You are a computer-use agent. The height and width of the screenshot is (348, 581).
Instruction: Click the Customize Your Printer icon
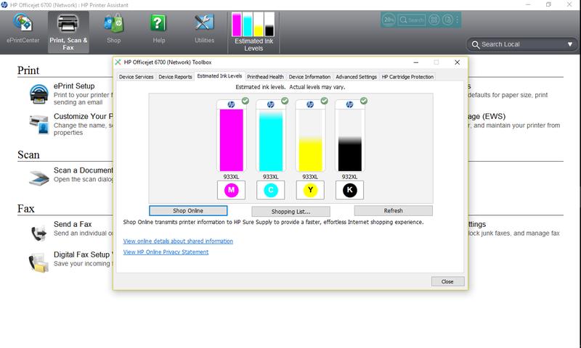click(x=39, y=124)
